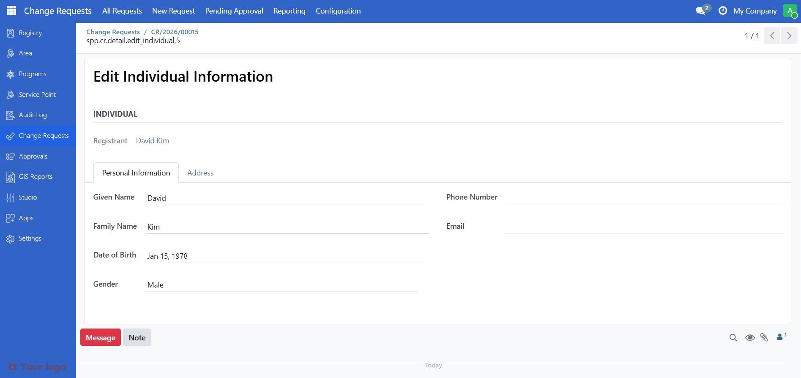Open the Gender dropdown field
This screenshot has width=801, height=378.
tap(281, 285)
